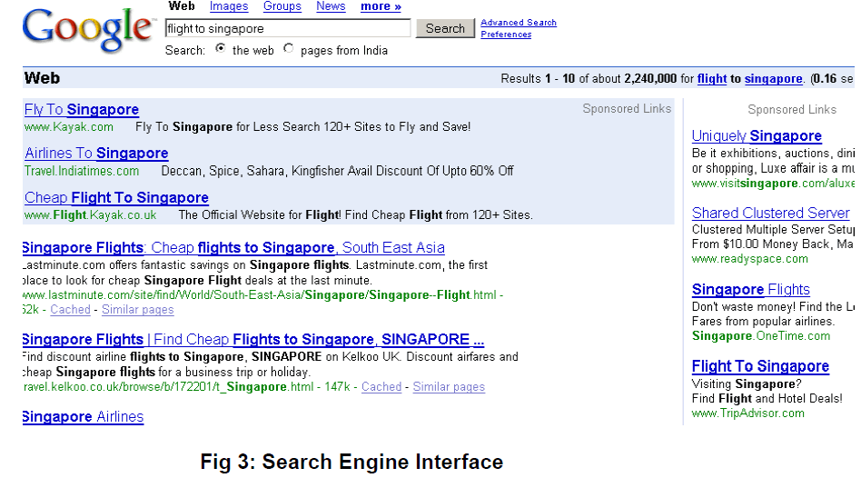This screenshot has height=478, width=861.
Task: Open Preferences link
Action: click(x=506, y=34)
